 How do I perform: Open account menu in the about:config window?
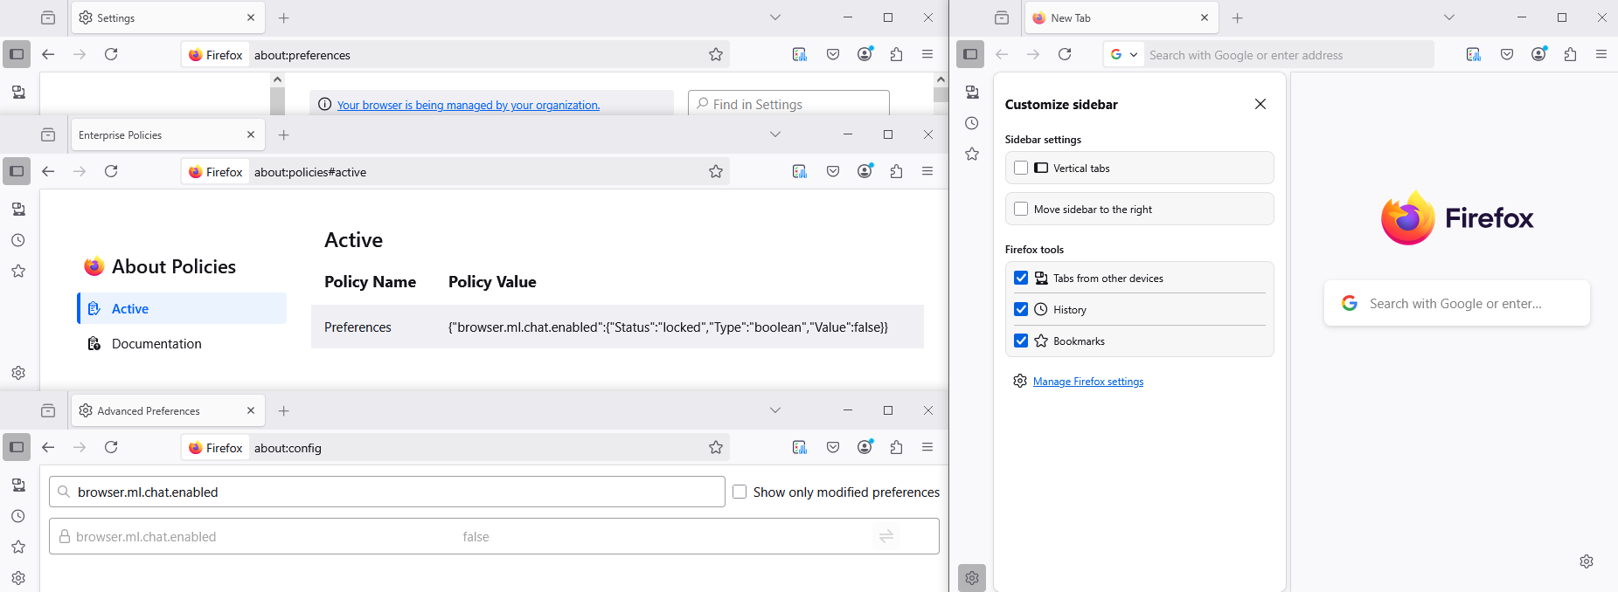(x=865, y=447)
